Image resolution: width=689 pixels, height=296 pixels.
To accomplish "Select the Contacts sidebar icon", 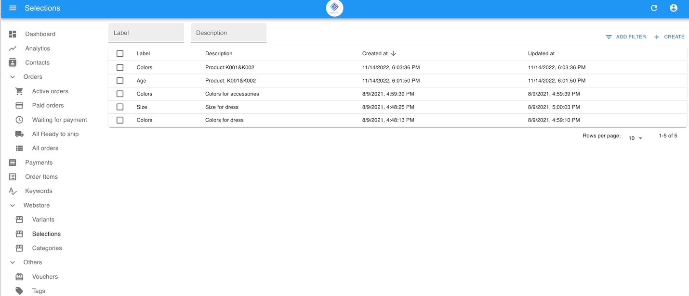I will coord(13,62).
